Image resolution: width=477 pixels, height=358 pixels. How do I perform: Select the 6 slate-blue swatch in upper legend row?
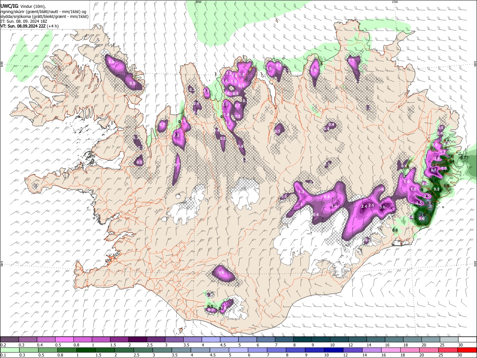pyautogui.click(x=265, y=339)
